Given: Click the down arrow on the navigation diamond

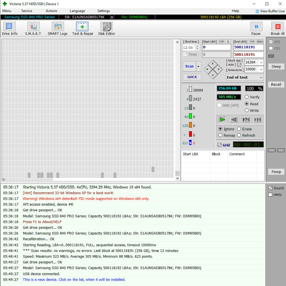Looking at the screenshot, I should coord(213,75).
